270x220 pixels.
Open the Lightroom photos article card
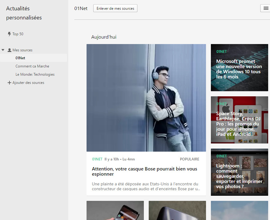(x=239, y=172)
